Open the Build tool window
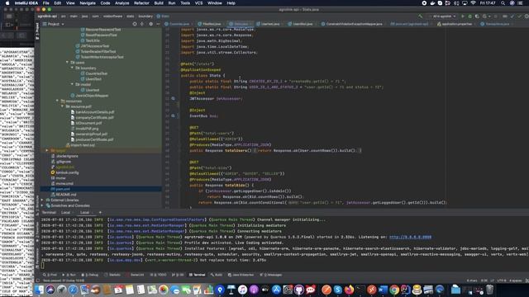 (x=217, y=275)
